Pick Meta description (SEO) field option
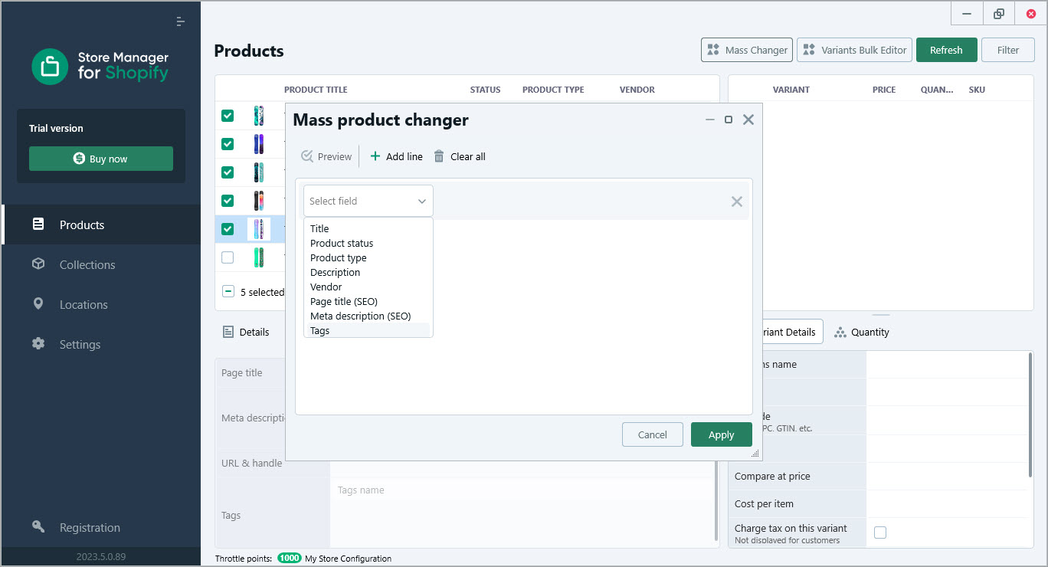This screenshot has height=567, width=1048. [x=368, y=316]
